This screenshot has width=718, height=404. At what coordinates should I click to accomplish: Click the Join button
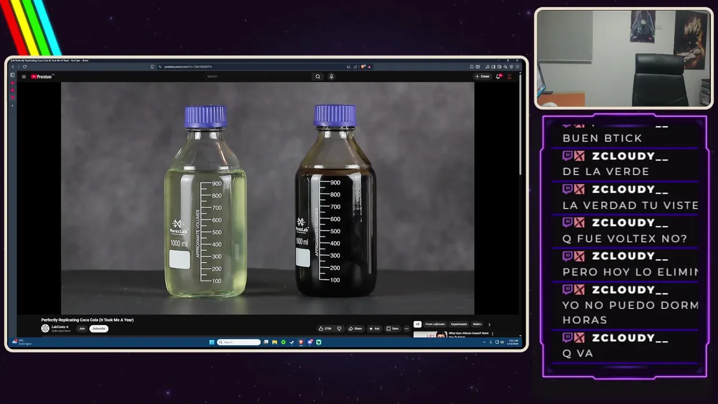(x=82, y=328)
